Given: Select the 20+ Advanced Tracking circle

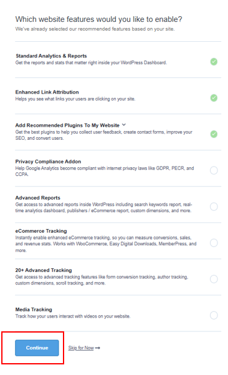Looking at the screenshot, I should click(x=214, y=279).
